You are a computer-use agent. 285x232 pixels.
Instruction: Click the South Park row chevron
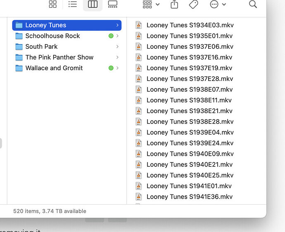click(x=117, y=47)
